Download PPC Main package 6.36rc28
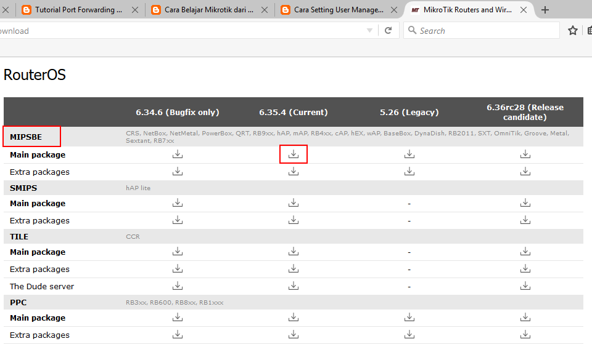 525,318
